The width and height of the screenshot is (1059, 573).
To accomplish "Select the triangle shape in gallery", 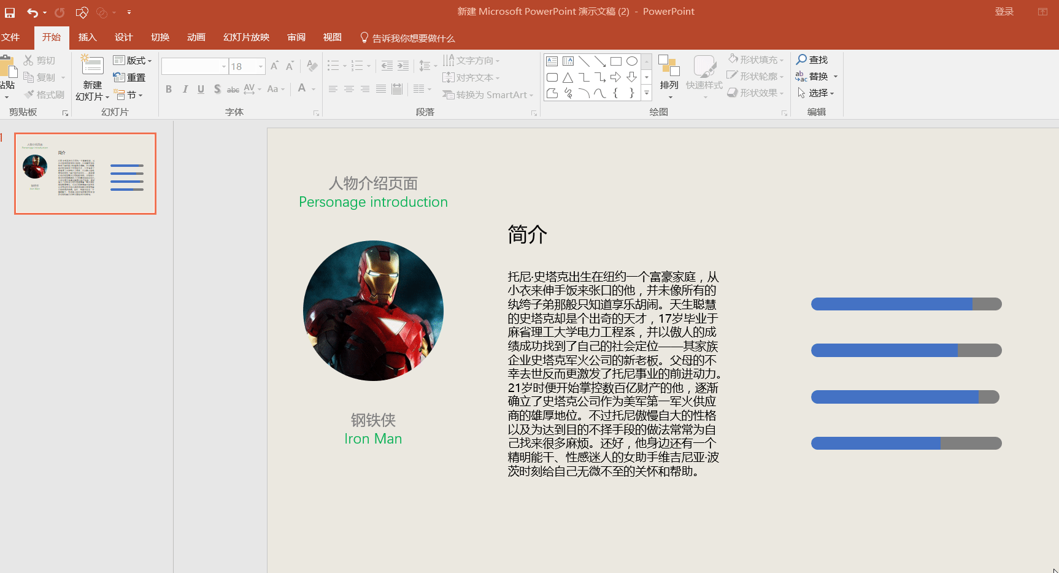I will coord(568,77).
